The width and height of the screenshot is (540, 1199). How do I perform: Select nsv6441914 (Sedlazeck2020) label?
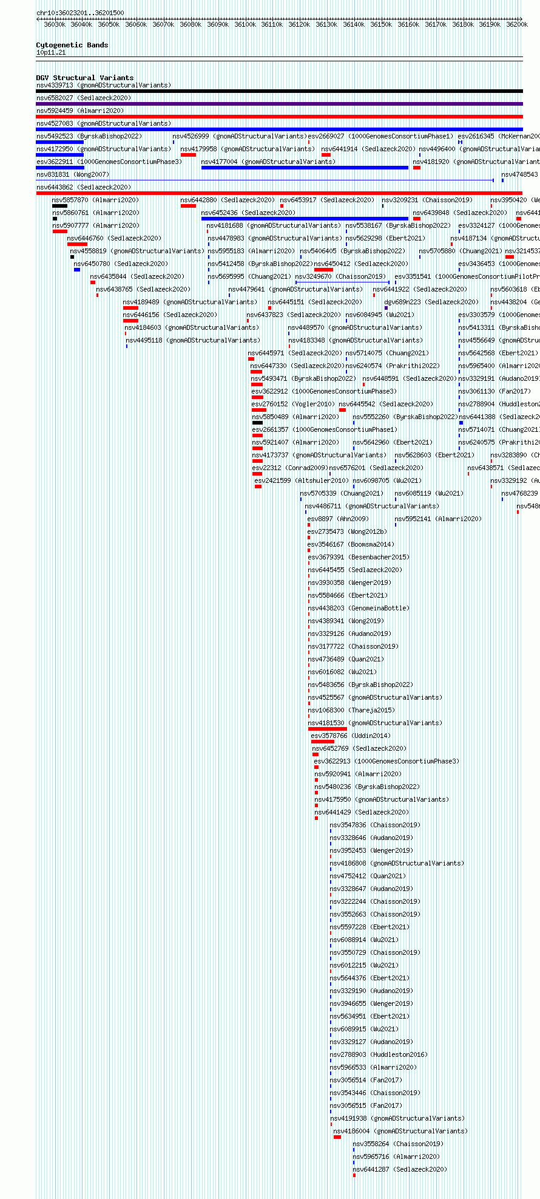[368, 149]
